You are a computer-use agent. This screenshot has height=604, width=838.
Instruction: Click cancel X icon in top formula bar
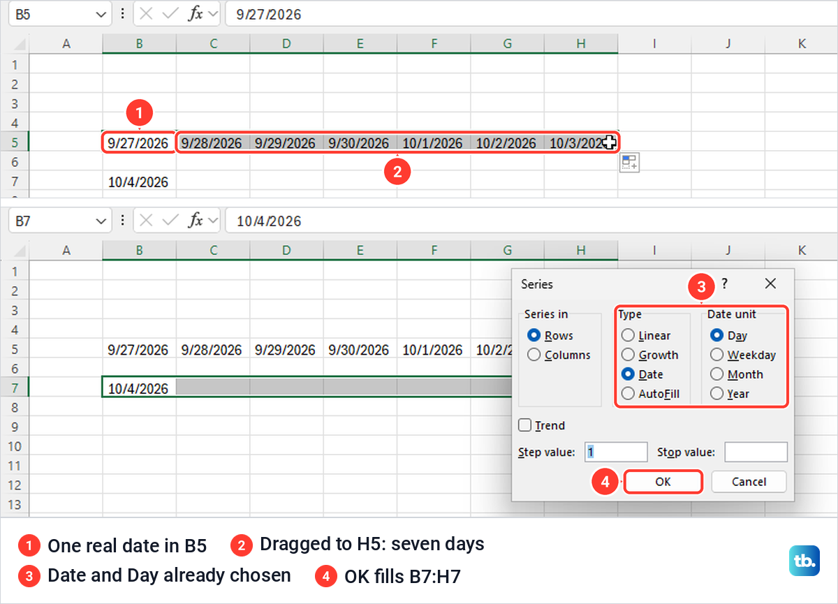tap(146, 14)
